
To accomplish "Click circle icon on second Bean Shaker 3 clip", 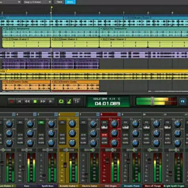I will coord(56,39).
